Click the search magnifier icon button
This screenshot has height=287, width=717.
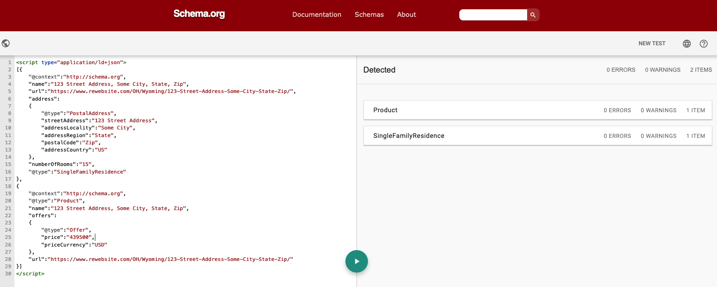click(533, 15)
